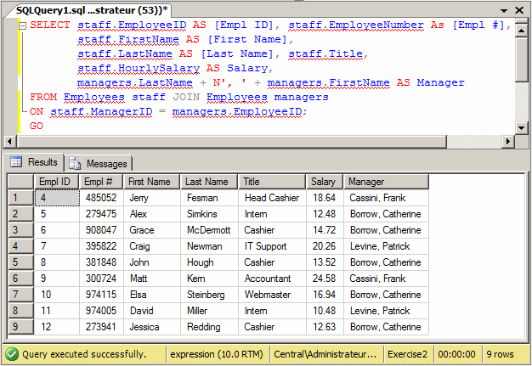The height and width of the screenshot is (366, 532).
Task: Click staff.ManagerID in the ON clause
Action: pos(101,112)
